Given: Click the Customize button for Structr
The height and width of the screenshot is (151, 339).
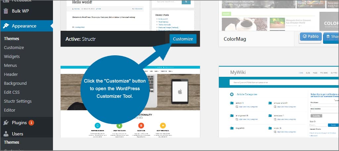Looking at the screenshot, I should (183, 39).
